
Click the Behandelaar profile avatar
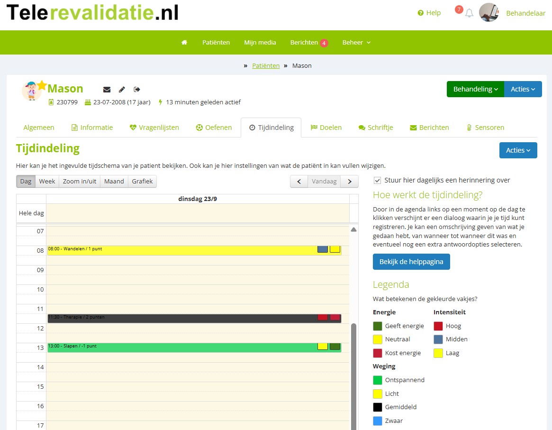coord(489,13)
